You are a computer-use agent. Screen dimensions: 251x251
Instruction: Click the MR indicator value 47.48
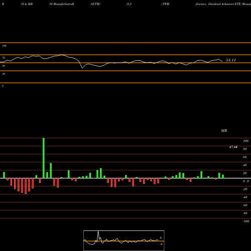click(233, 147)
